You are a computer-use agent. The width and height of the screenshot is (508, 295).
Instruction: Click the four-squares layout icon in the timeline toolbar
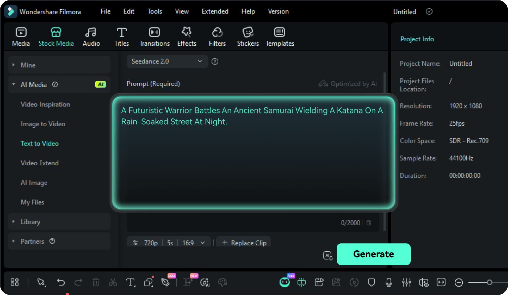pos(15,282)
